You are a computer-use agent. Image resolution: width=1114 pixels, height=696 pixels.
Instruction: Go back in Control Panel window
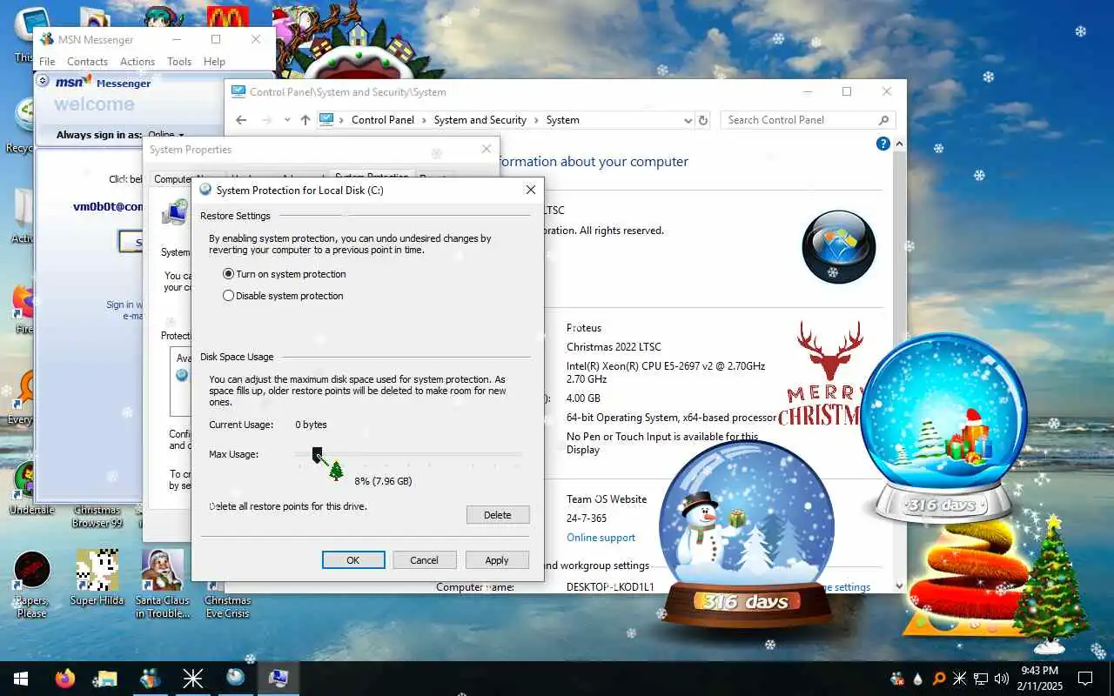click(241, 120)
